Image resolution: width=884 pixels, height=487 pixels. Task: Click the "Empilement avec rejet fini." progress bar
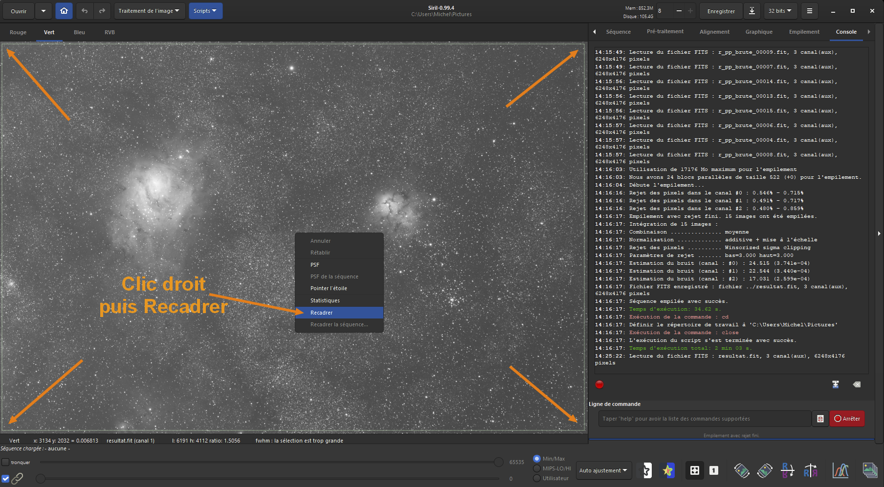731,436
